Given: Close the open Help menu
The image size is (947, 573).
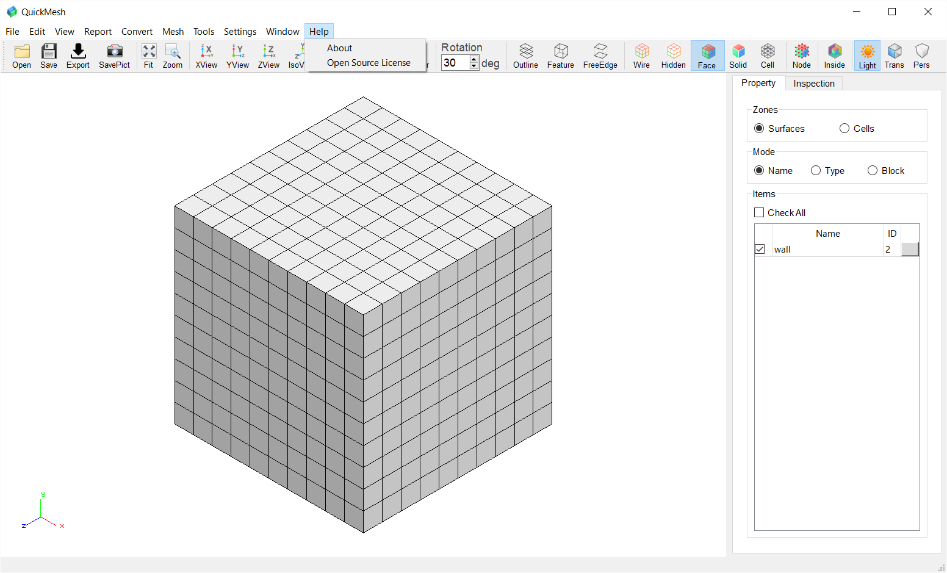Looking at the screenshot, I should click(319, 32).
